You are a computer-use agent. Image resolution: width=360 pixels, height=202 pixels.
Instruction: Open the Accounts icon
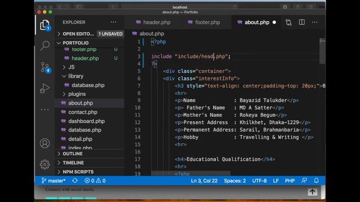click(x=45, y=144)
